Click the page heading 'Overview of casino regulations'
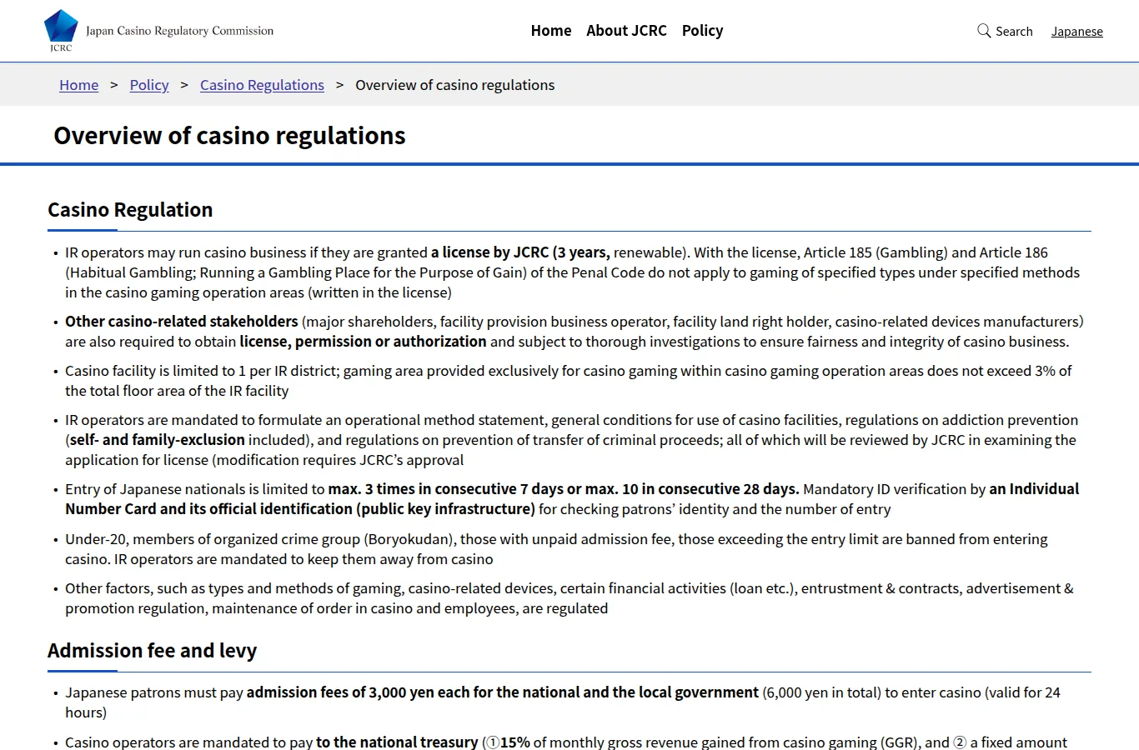 point(229,136)
